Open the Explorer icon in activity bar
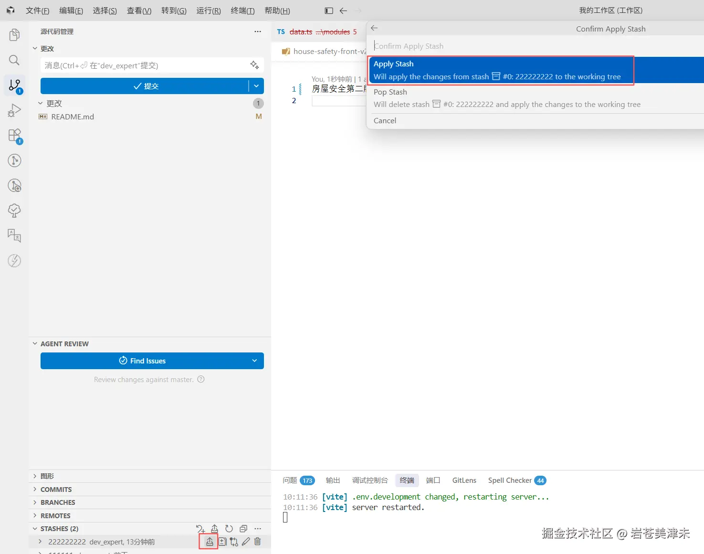Image resolution: width=704 pixels, height=554 pixels. coord(14,35)
